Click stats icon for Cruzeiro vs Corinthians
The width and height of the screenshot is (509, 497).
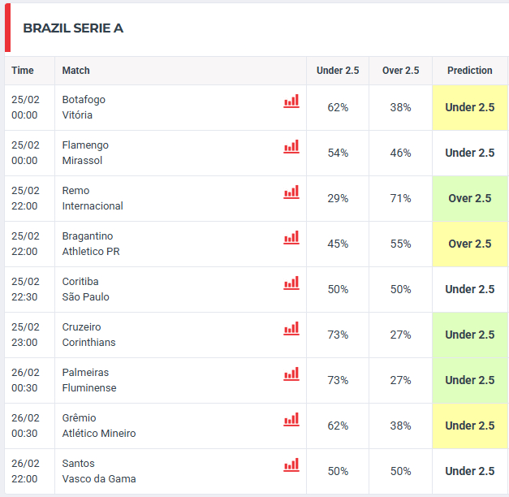291,329
